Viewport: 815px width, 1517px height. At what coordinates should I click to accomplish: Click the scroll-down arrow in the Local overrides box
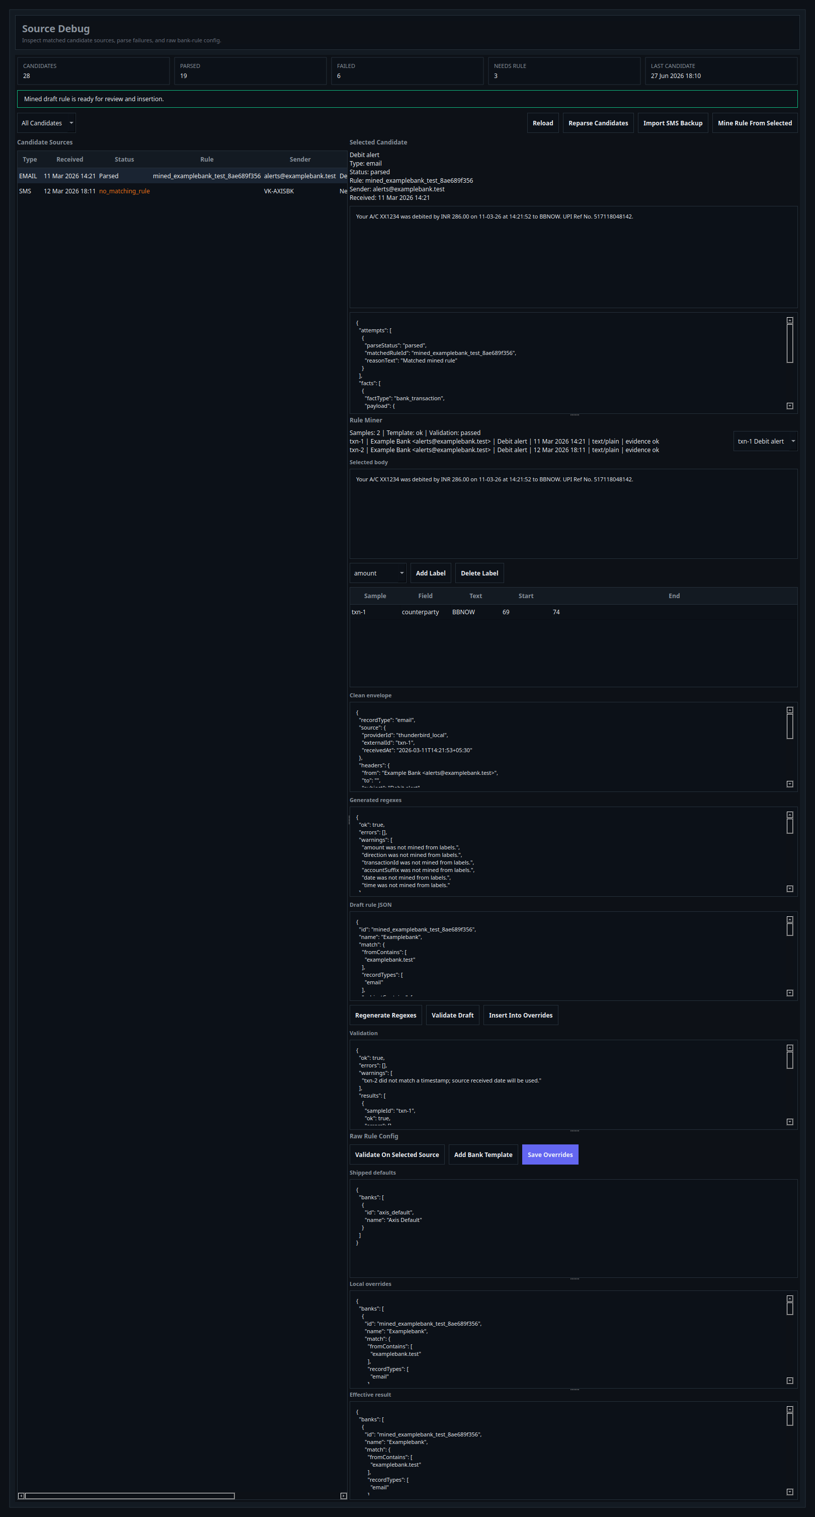pyautogui.click(x=790, y=1381)
